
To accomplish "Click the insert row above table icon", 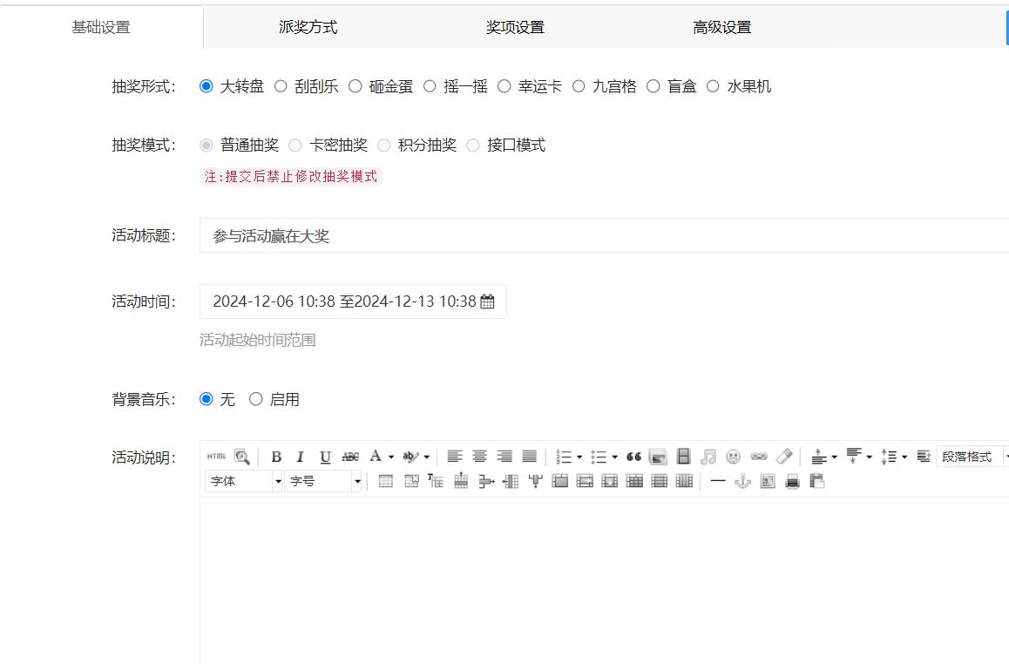I will point(461,481).
